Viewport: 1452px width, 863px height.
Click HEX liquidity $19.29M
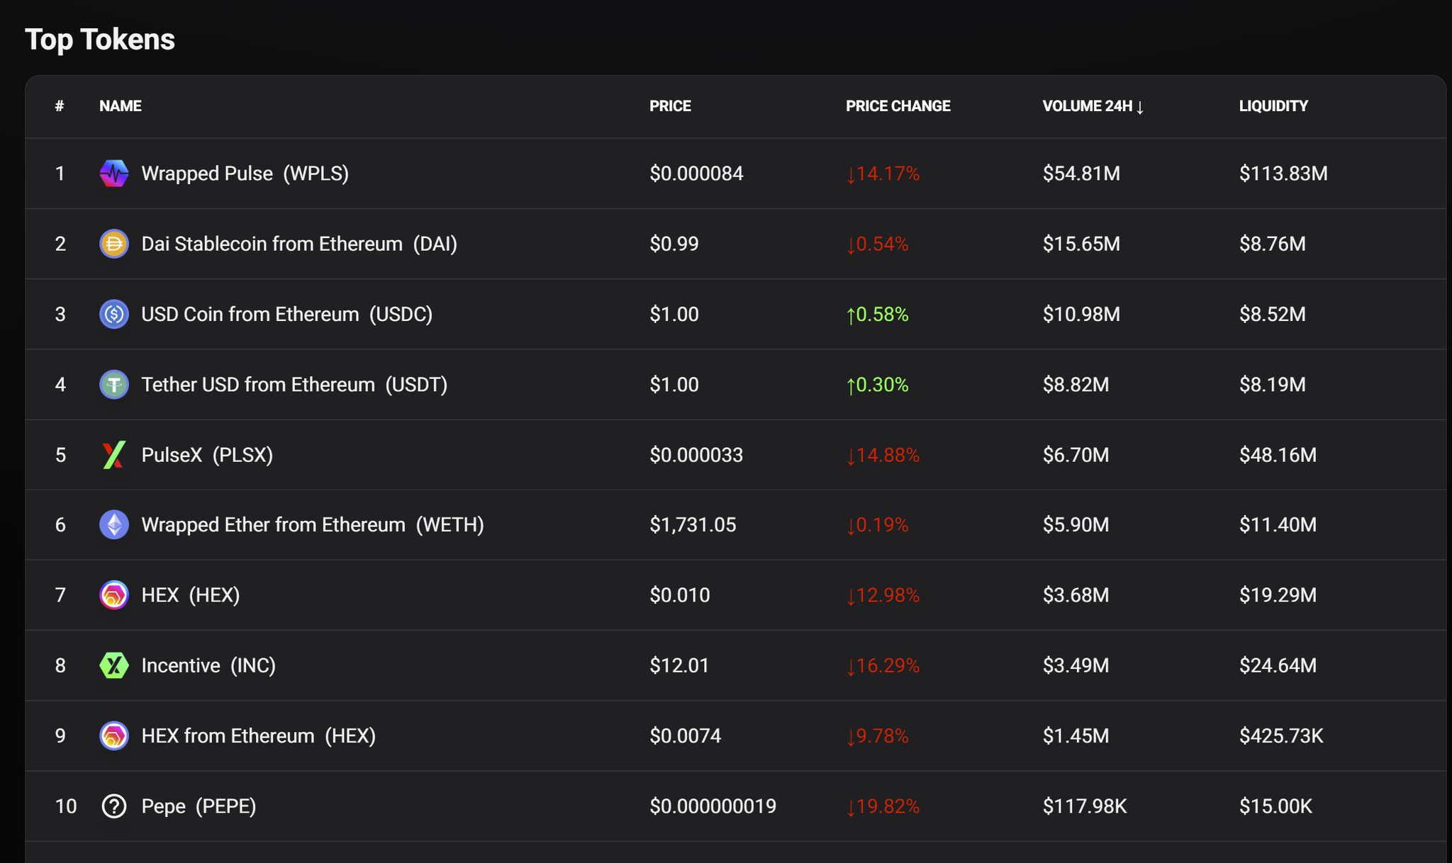click(x=1278, y=595)
